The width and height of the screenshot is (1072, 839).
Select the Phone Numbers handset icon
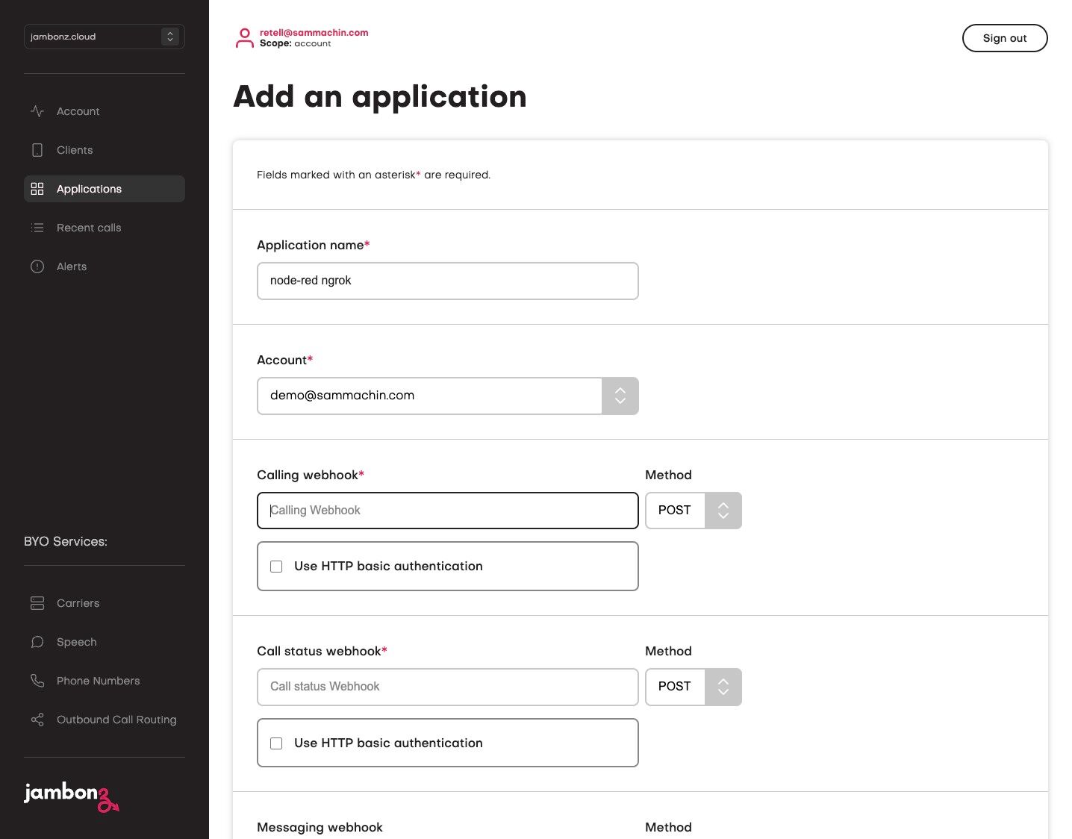coord(37,681)
